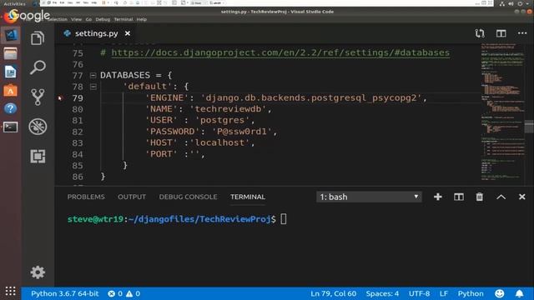
Task: Maximize the panel with the up chevron
Action: click(x=501, y=197)
